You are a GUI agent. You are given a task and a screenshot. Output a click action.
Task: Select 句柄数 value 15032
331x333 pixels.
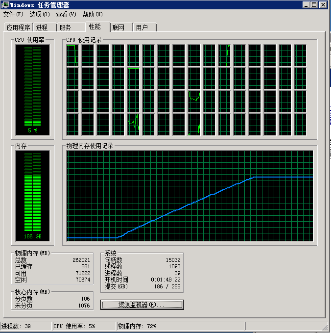(173, 260)
